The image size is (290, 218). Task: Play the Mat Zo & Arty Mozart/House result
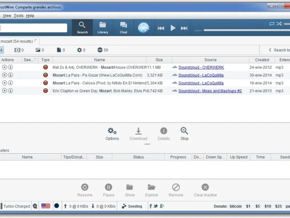4,67
